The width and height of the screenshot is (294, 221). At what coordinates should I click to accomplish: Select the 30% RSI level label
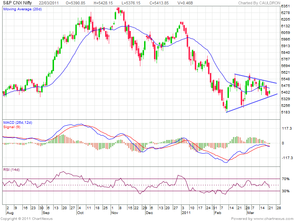click(x=286, y=191)
